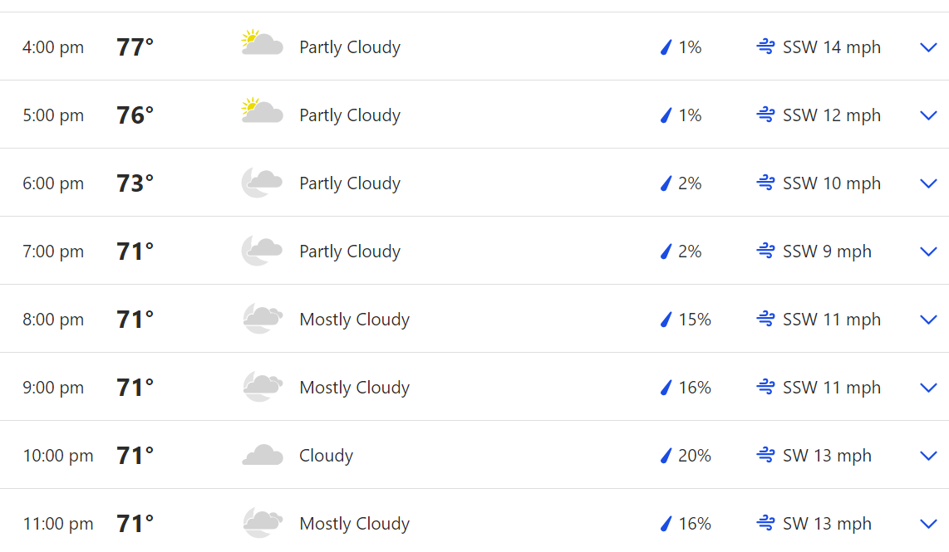949x552 pixels.
Task: Select the 6:00 pm time label
Action: (53, 183)
